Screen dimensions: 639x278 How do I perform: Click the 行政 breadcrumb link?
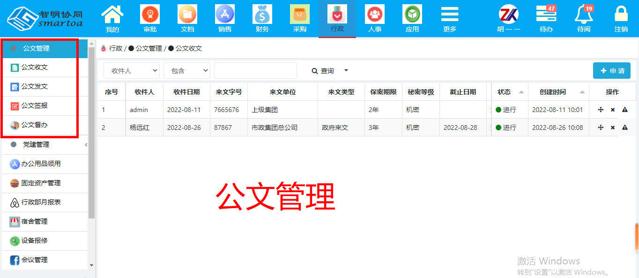pos(116,48)
